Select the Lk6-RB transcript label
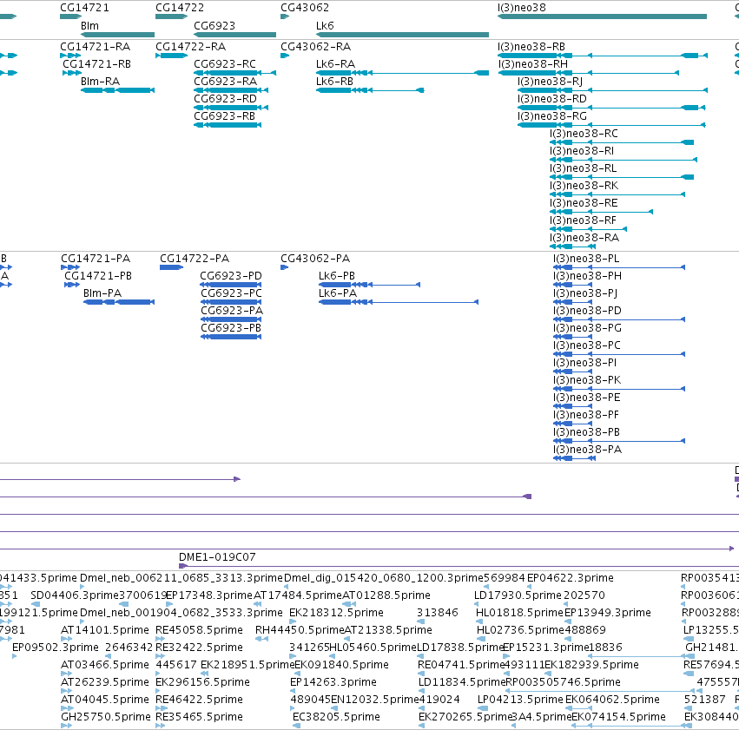 pos(334,82)
